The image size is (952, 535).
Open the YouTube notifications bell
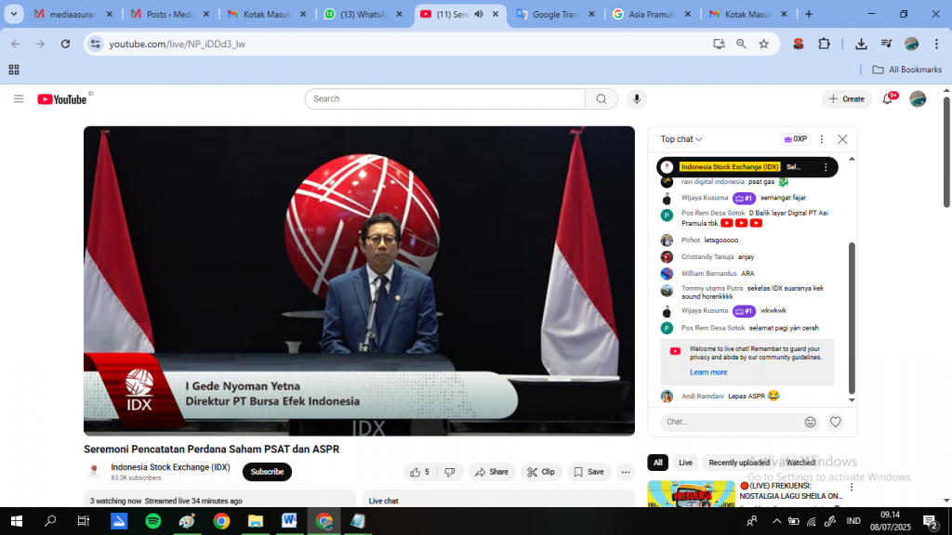click(888, 98)
